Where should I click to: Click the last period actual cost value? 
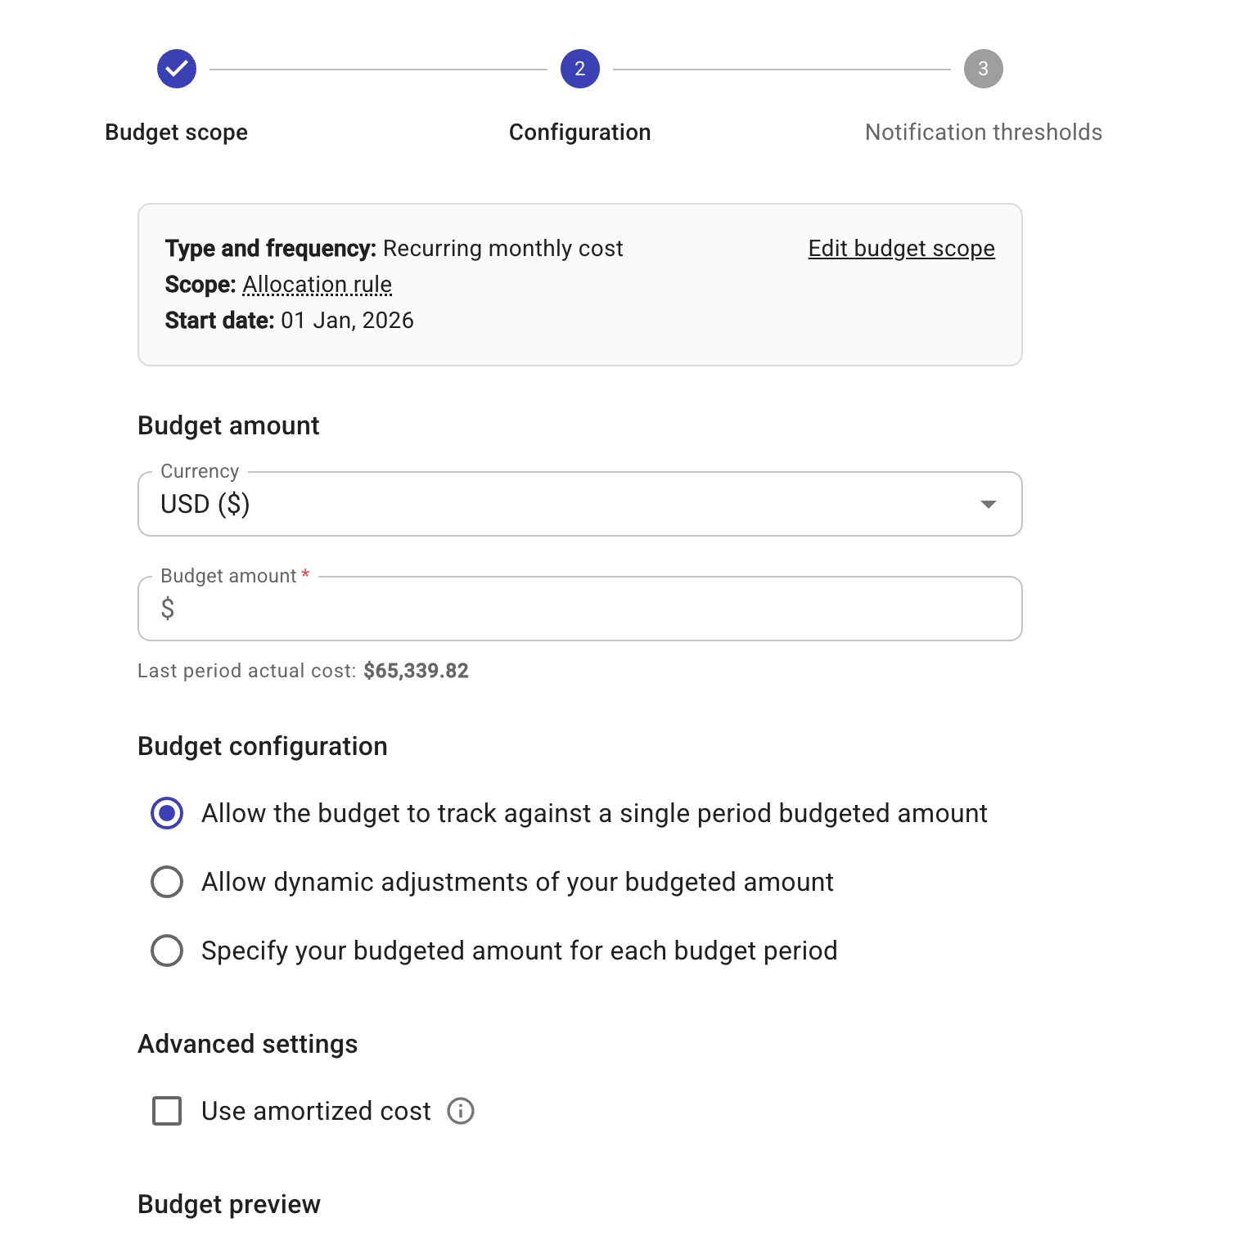(x=416, y=671)
